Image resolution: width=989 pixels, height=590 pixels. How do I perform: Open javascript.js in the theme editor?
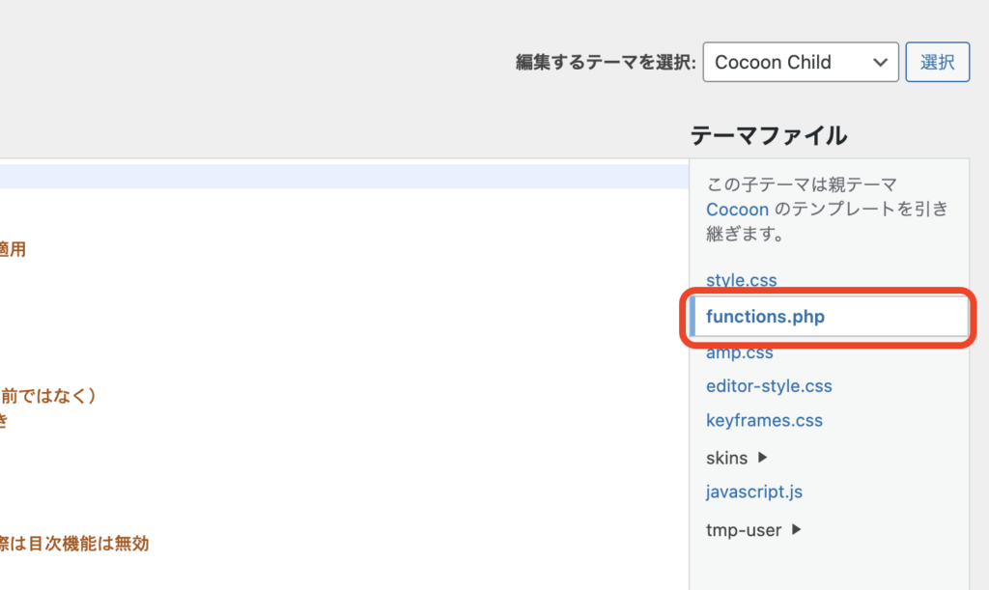click(x=753, y=491)
